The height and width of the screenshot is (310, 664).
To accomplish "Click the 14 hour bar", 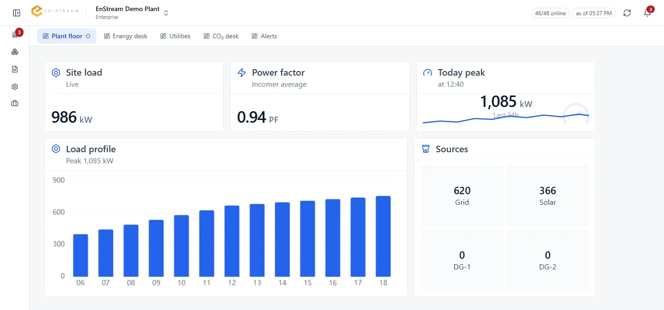I will pos(282,239).
